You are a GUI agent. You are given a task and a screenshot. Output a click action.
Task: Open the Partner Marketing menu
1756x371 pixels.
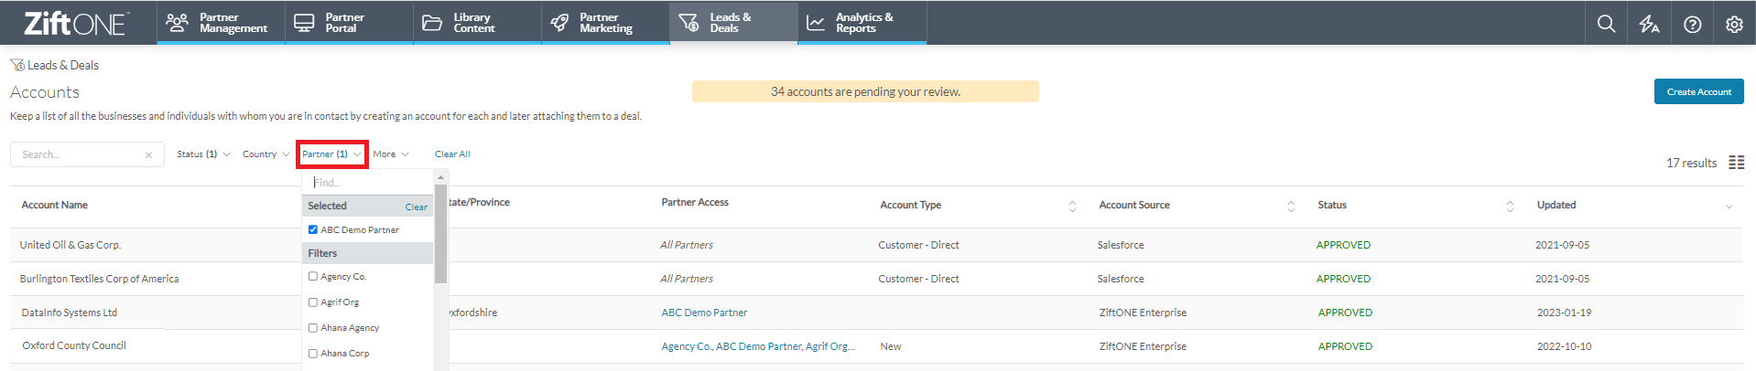click(x=605, y=23)
